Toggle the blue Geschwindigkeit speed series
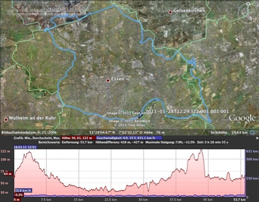Viewport: 259px width, 202px height. pos(129,138)
